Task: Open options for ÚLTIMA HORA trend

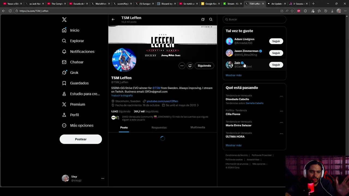Action: point(281,133)
